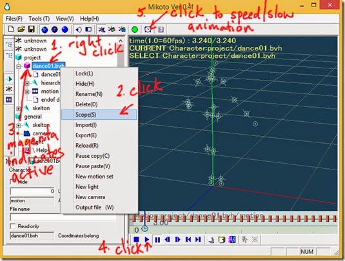This screenshot has width=345, height=261.
Task: Toggle the Read only checkbox
Action: click(13, 226)
